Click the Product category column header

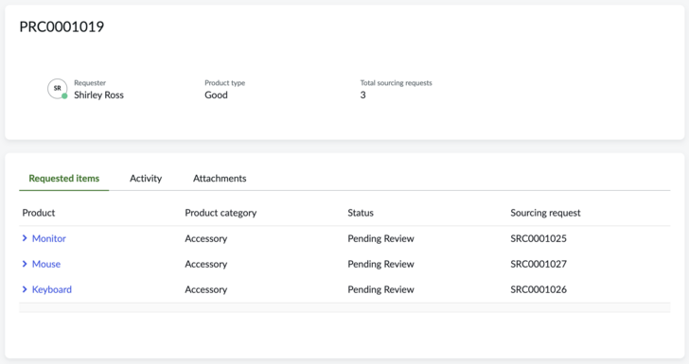click(x=221, y=213)
